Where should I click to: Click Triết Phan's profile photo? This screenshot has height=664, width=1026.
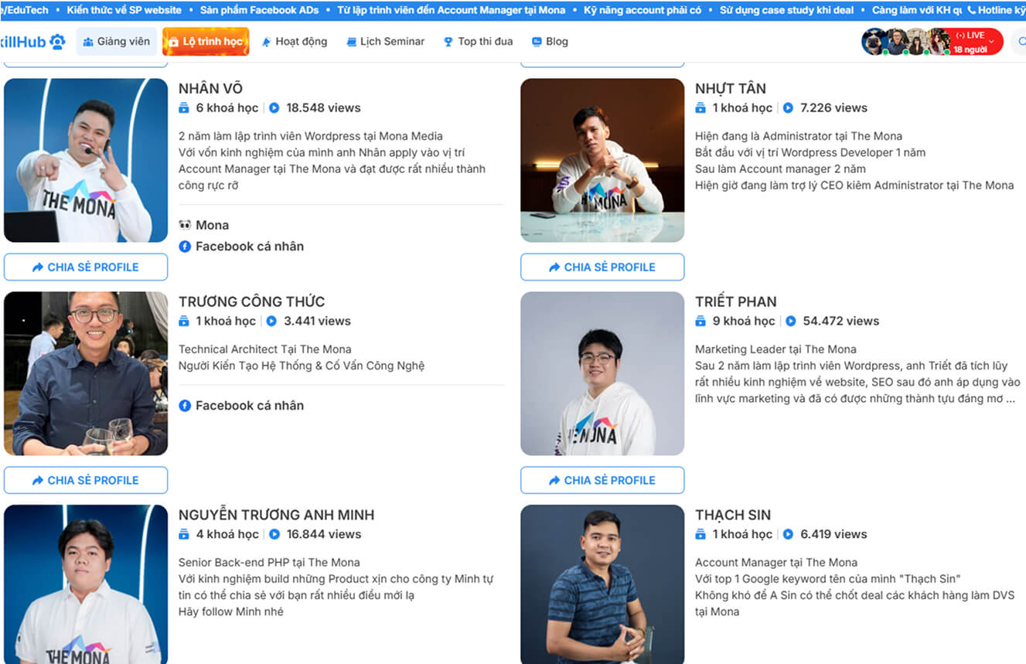(602, 373)
